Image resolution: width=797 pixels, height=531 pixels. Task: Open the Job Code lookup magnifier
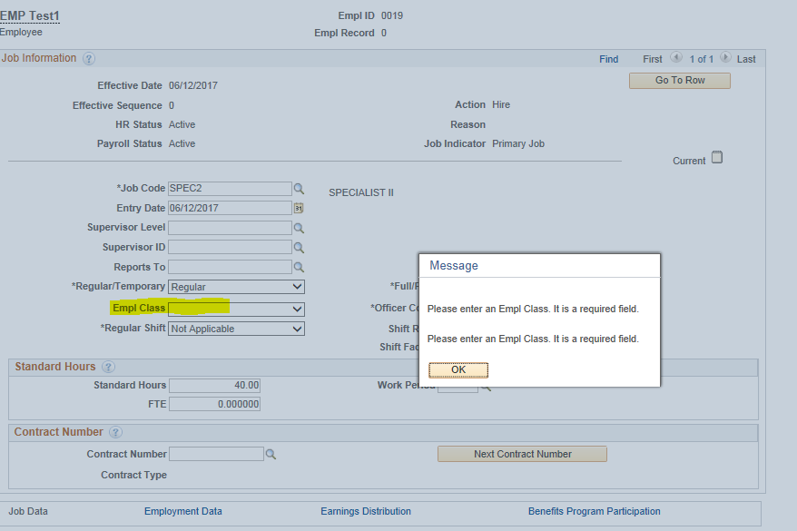(300, 188)
